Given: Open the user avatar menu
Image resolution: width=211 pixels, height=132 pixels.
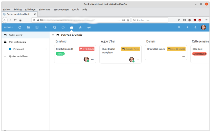Looking at the screenshot, I should [203, 27].
